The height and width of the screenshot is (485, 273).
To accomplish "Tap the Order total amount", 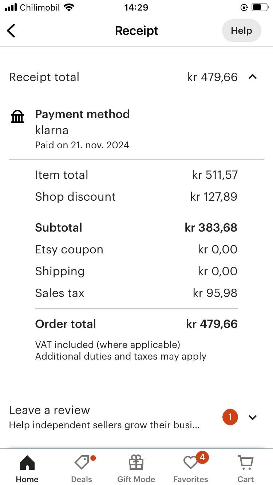I will click(x=212, y=324).
